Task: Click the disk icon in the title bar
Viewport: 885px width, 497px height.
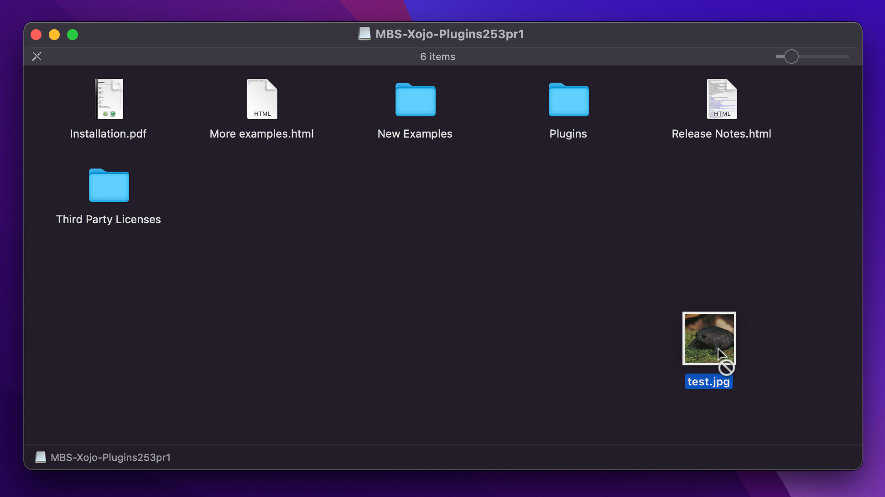Action: [364, 34]
